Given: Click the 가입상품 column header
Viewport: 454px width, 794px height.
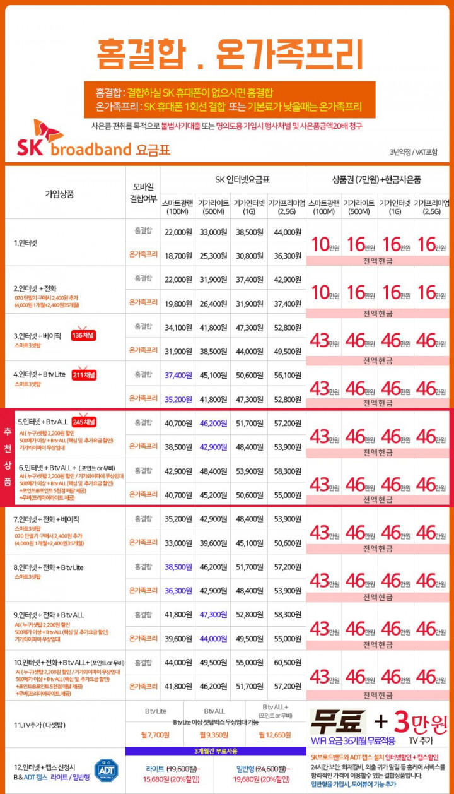Looking at the screenshot, I should (60, 194).
